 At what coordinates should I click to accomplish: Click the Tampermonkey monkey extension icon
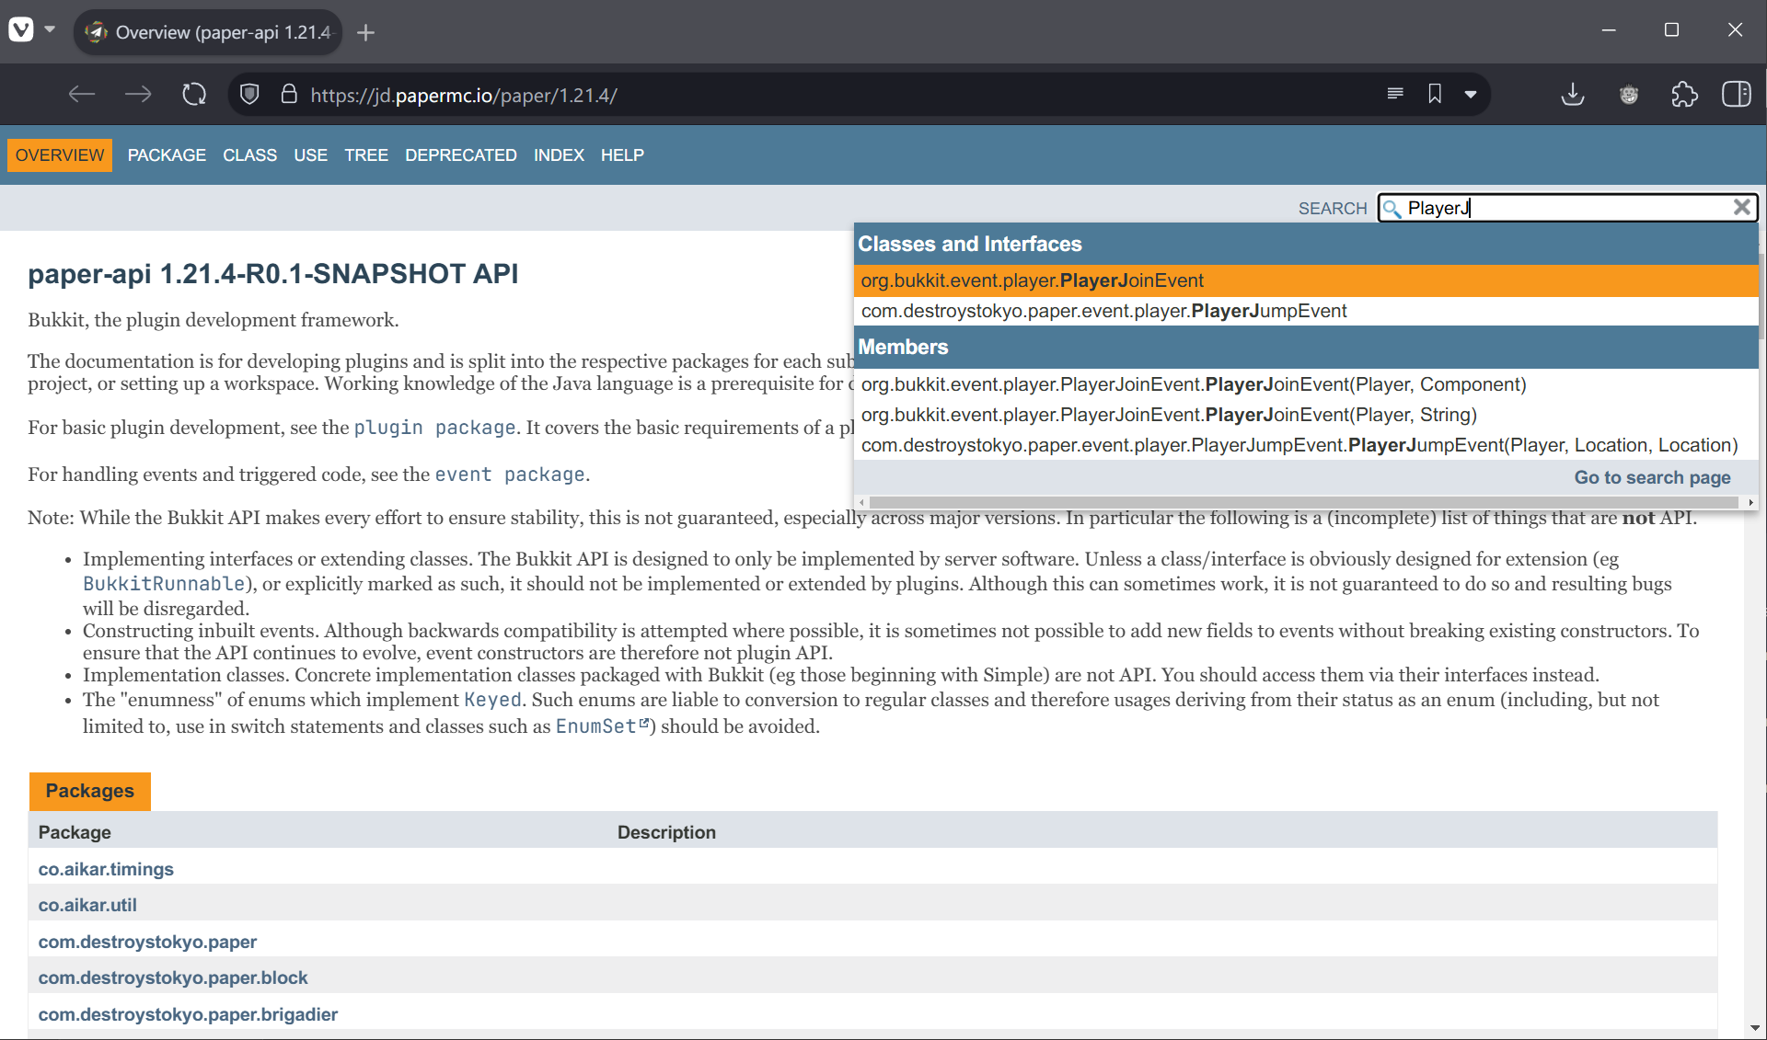click(x=1629, y=94)
